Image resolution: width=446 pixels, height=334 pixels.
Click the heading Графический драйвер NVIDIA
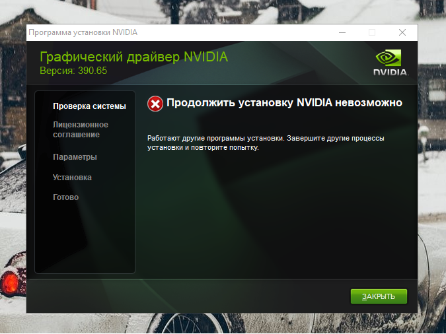point(133,57)
